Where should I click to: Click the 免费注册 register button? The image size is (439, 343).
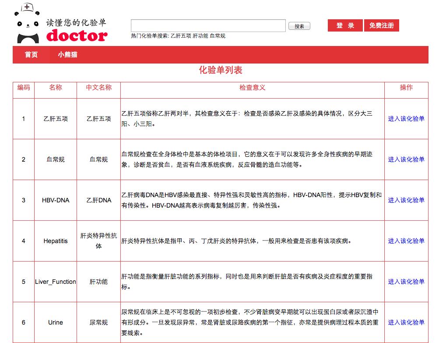(381, 25)
